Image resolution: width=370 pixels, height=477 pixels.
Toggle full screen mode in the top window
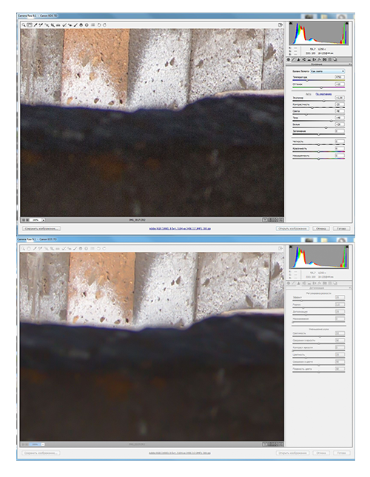[280, 25]
